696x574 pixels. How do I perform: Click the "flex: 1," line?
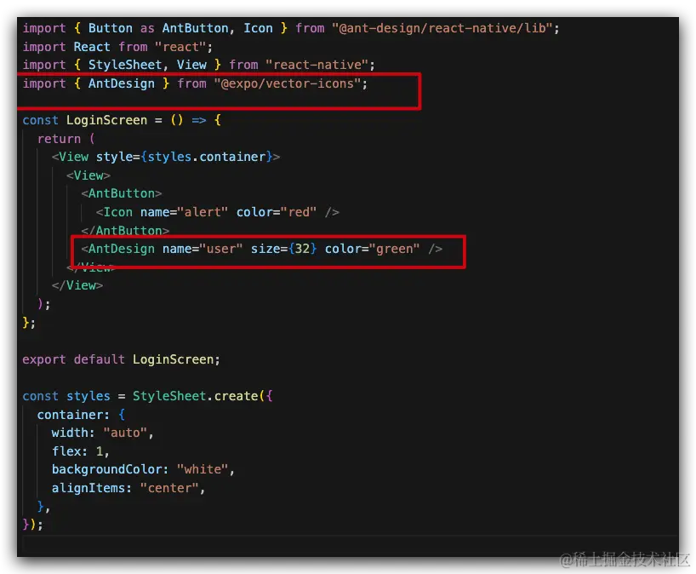pos(81,451)
